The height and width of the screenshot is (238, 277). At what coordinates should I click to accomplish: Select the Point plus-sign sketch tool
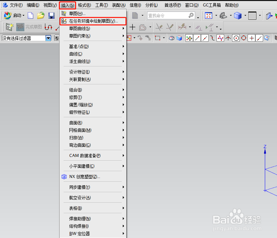coord(132,27)
